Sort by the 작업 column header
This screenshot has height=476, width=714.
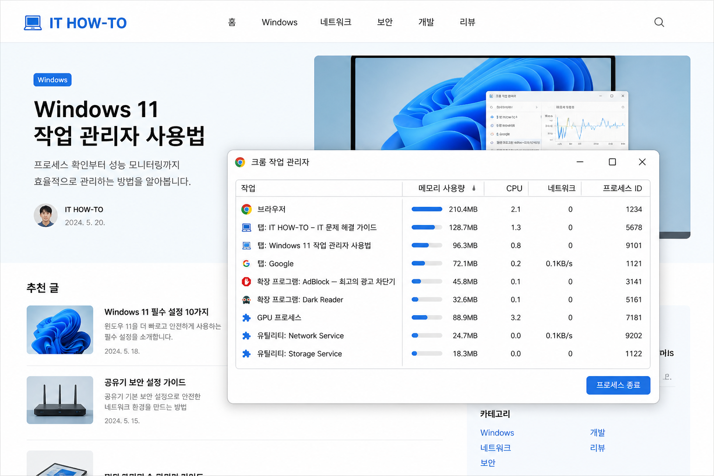point(248,188)
